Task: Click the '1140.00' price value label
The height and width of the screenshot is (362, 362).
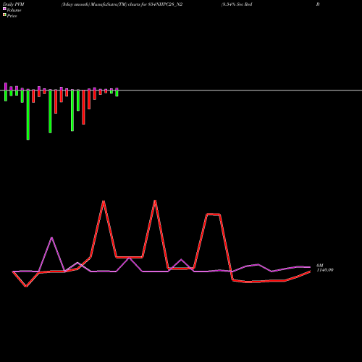Action: pyautogui.click(x=325, y=270)
